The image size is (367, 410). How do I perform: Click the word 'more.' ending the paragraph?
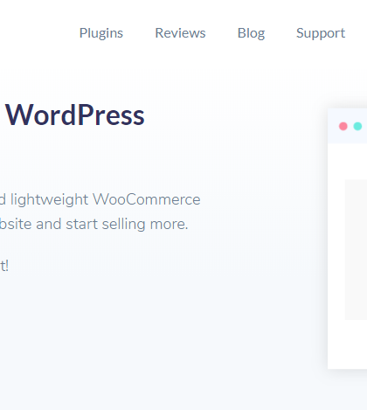(x=169, y=225)
